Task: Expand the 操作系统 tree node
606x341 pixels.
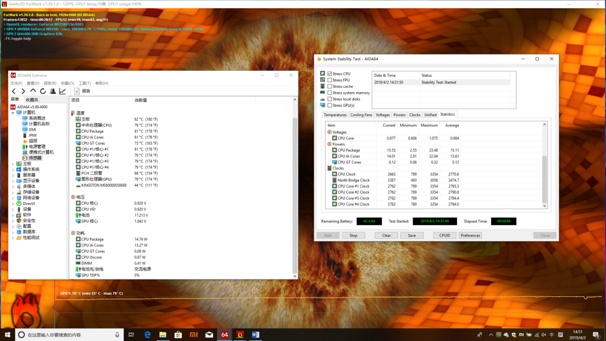Action: coord(13,169)
